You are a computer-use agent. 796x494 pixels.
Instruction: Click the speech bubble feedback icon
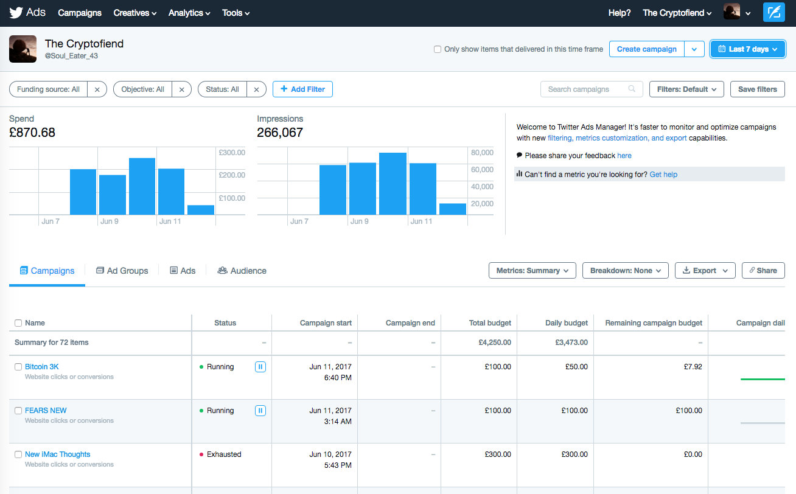(x=519, y=155)
